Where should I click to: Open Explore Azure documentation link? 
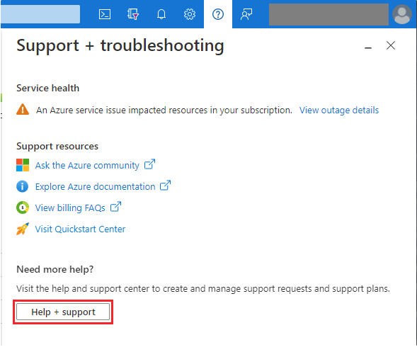tap(95, 186)
